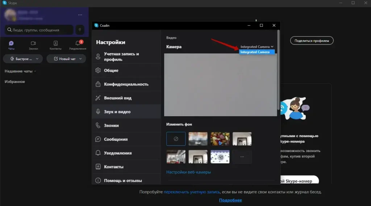Viewport: 371px width, 206px height.
Task: Maximize the Скайп settings window
Action: [x=261, y=25]
